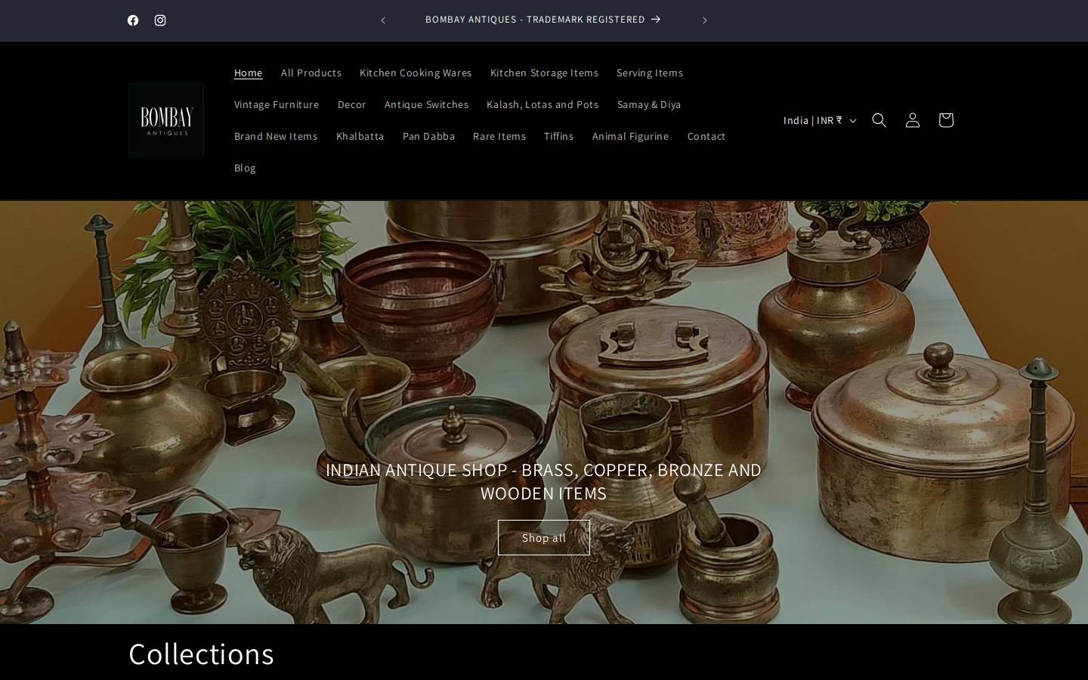Open the search magnifier icon
Image resolution: width=1088 pixels, height=680 pixels.
click(x=879, y=120)
